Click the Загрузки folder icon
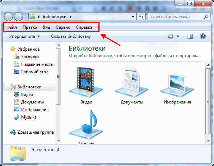 click(x=17, y=56)
